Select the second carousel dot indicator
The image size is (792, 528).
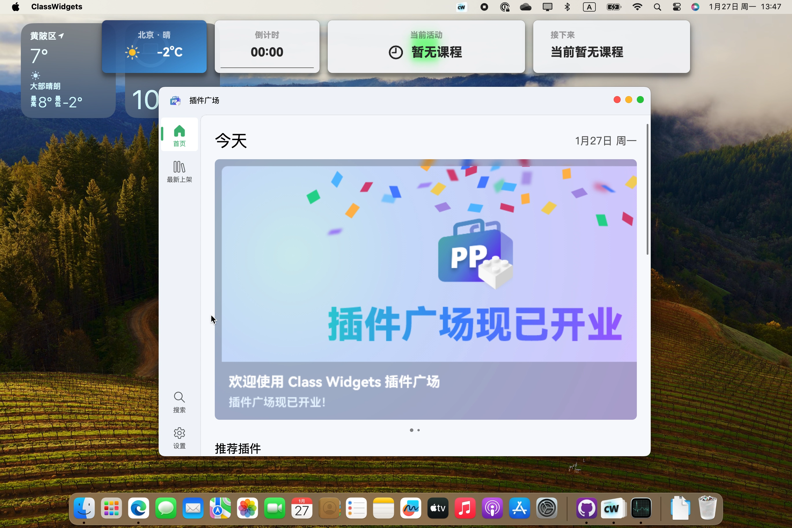pyautogui.click(x=419, y=430)
